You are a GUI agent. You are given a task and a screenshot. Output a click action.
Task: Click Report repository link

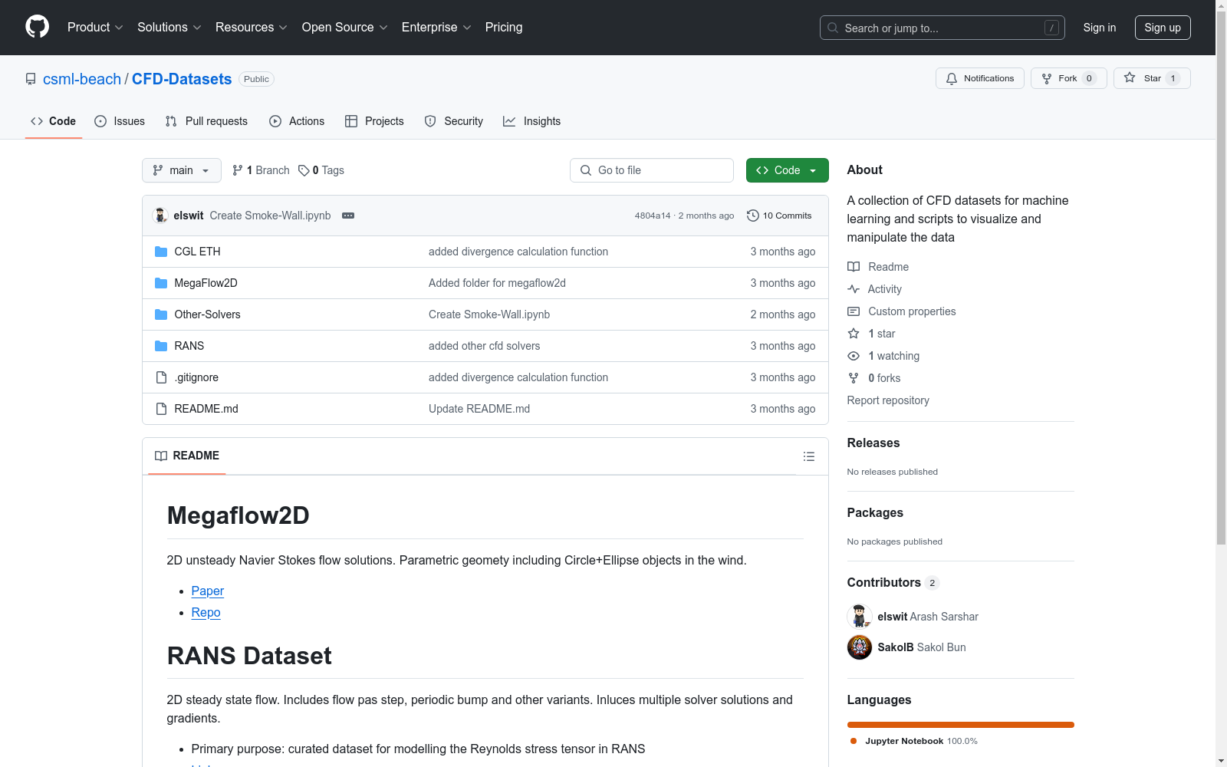(x=888, y=400)
